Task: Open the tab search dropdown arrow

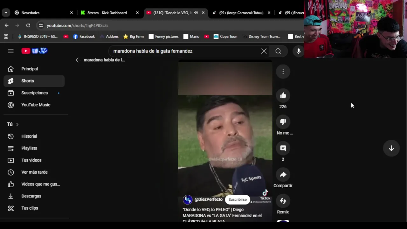Action: point(6,13)
